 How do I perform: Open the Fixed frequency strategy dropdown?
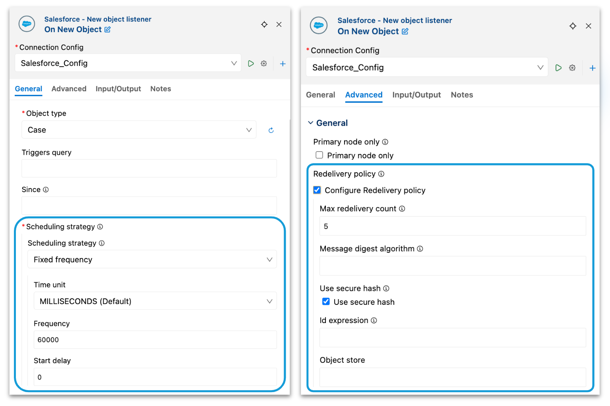click(x=152, y=260)
